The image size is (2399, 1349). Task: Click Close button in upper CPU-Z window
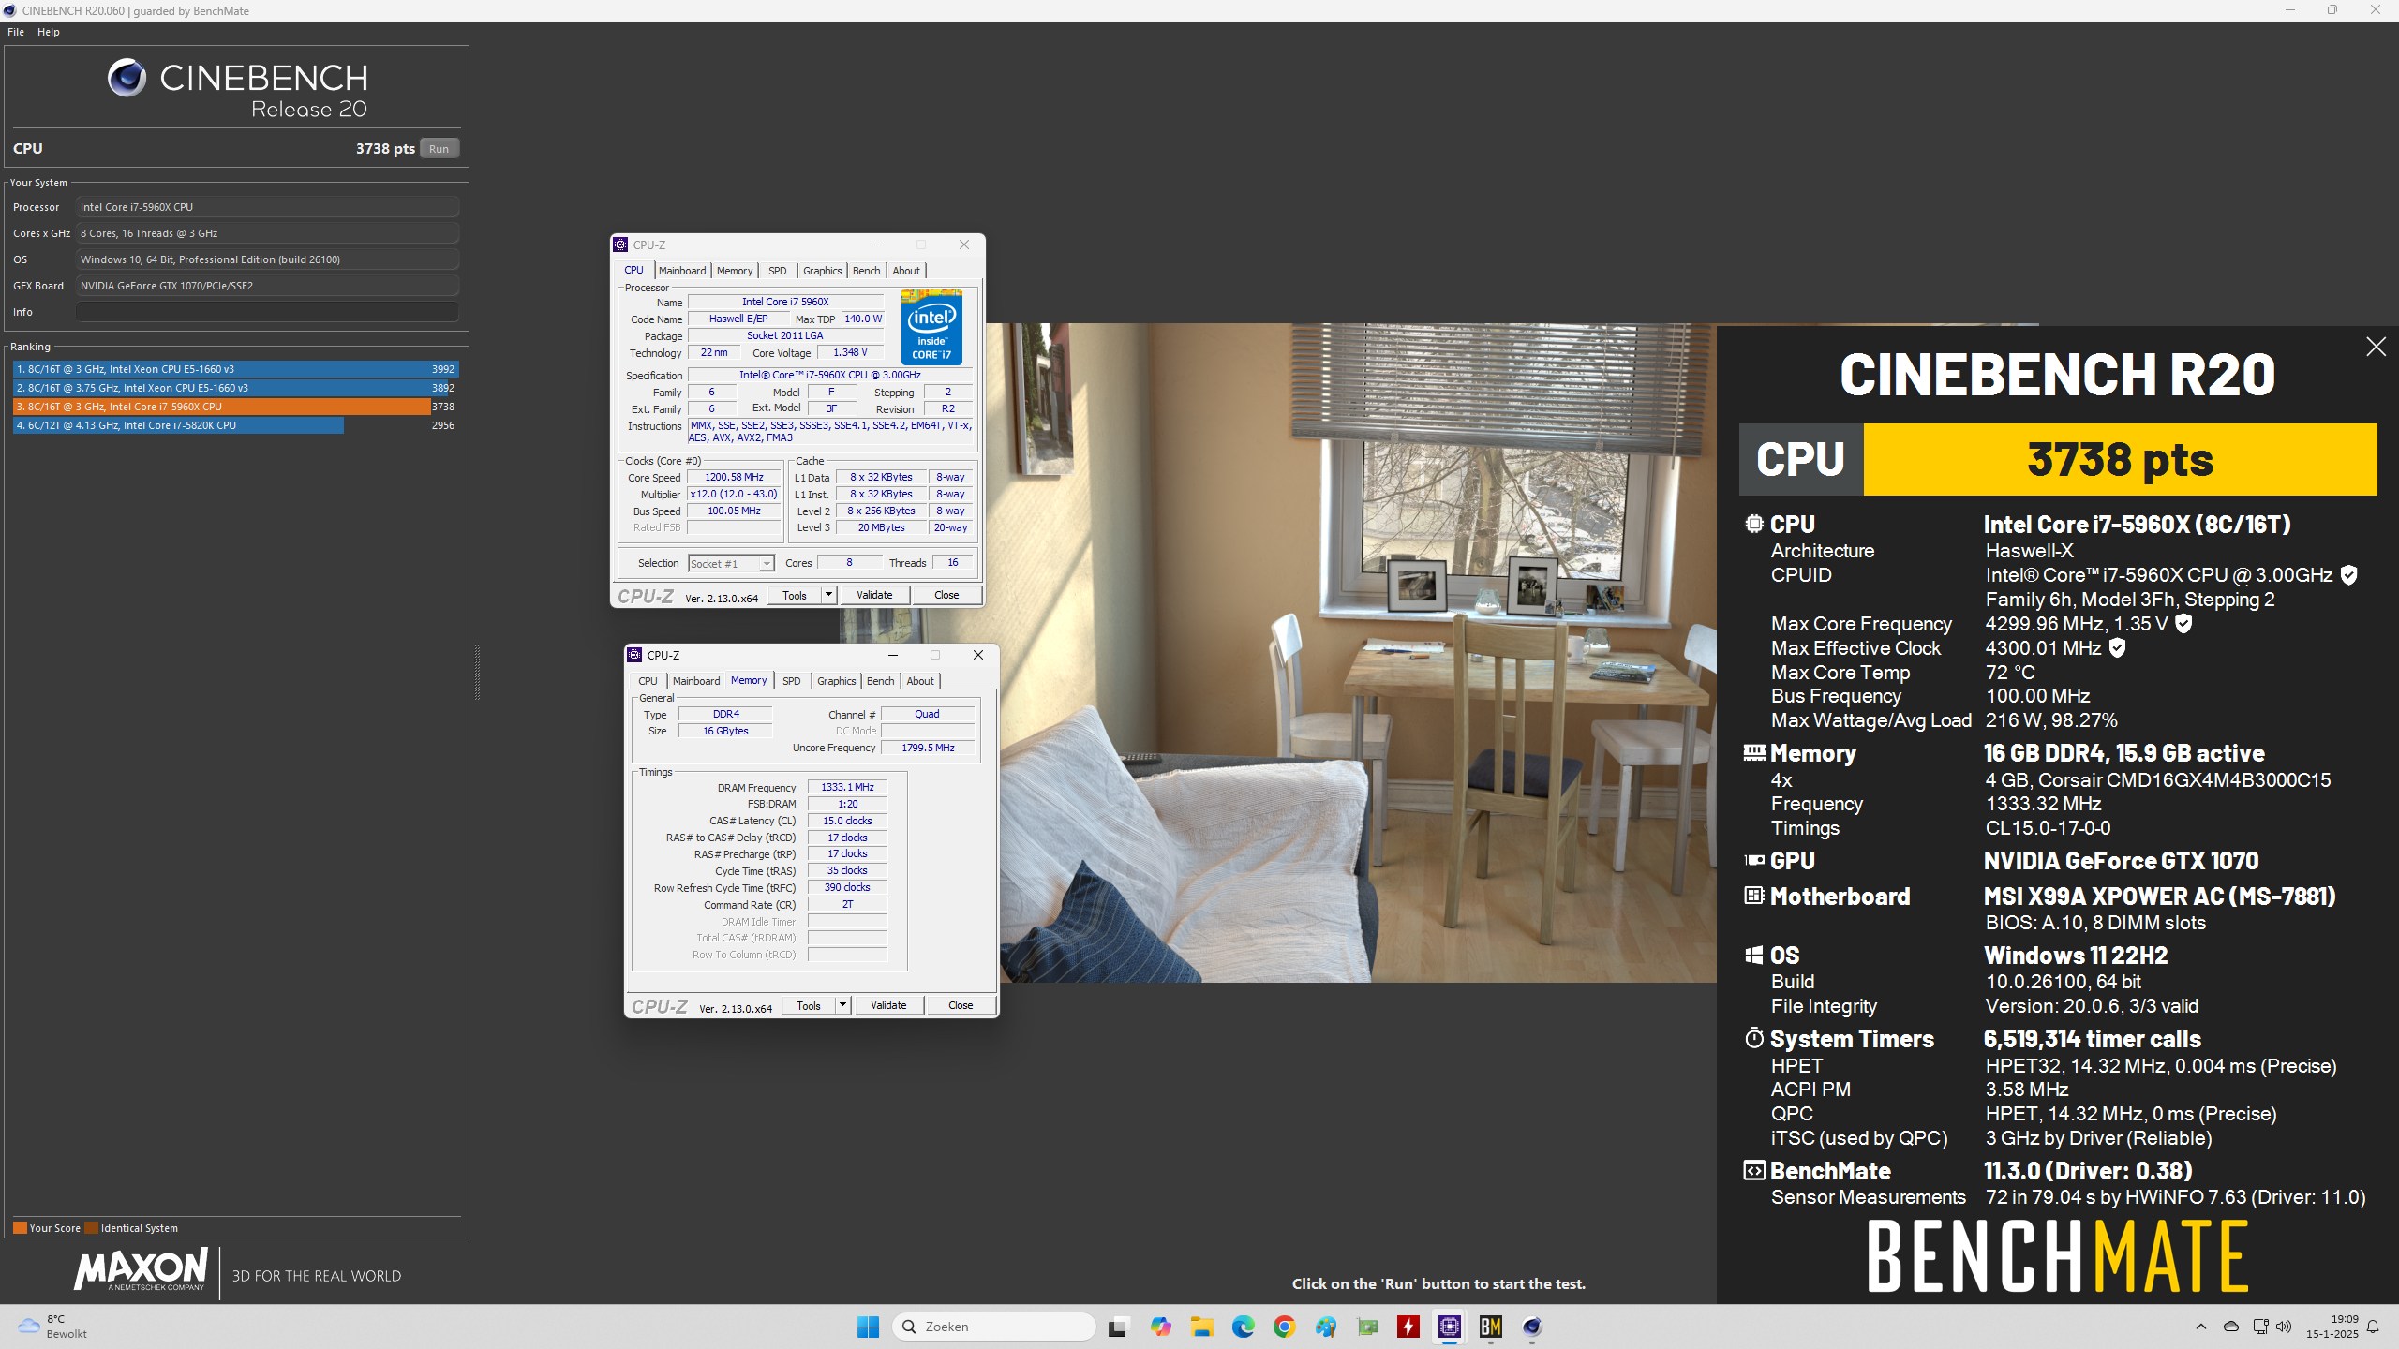point(946,595)
